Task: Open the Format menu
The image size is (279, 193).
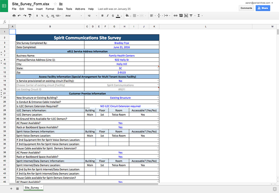Action: 50,9
